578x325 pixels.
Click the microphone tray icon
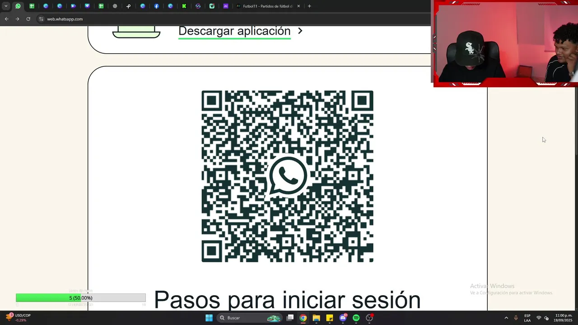pos(516,318)
